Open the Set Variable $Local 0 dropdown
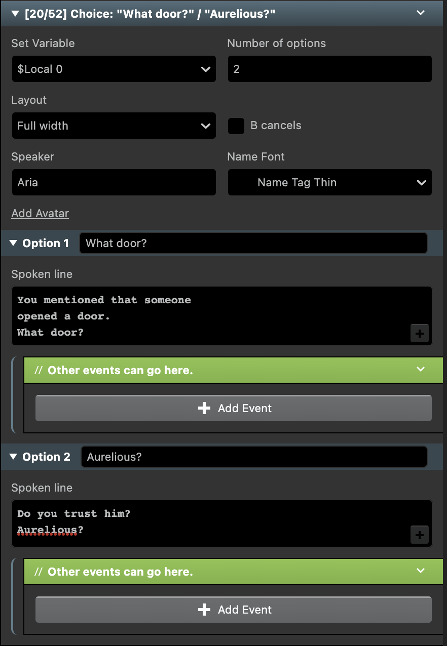447x646 pixels. [x=114, y=69]
